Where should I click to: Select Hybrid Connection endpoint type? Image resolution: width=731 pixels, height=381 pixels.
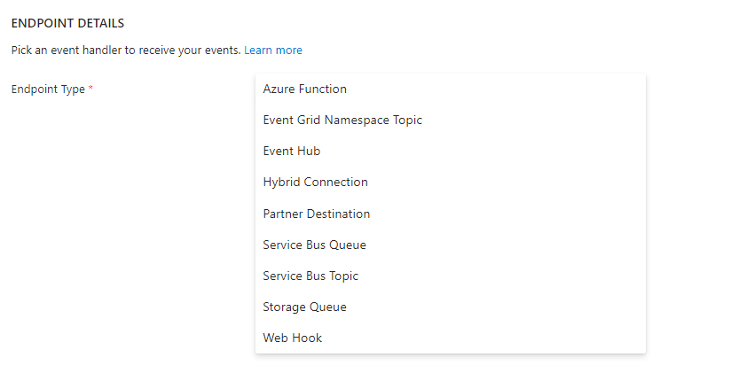(451, 183)
